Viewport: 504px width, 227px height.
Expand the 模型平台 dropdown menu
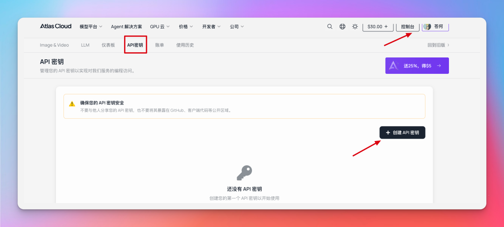pos(91,27)
